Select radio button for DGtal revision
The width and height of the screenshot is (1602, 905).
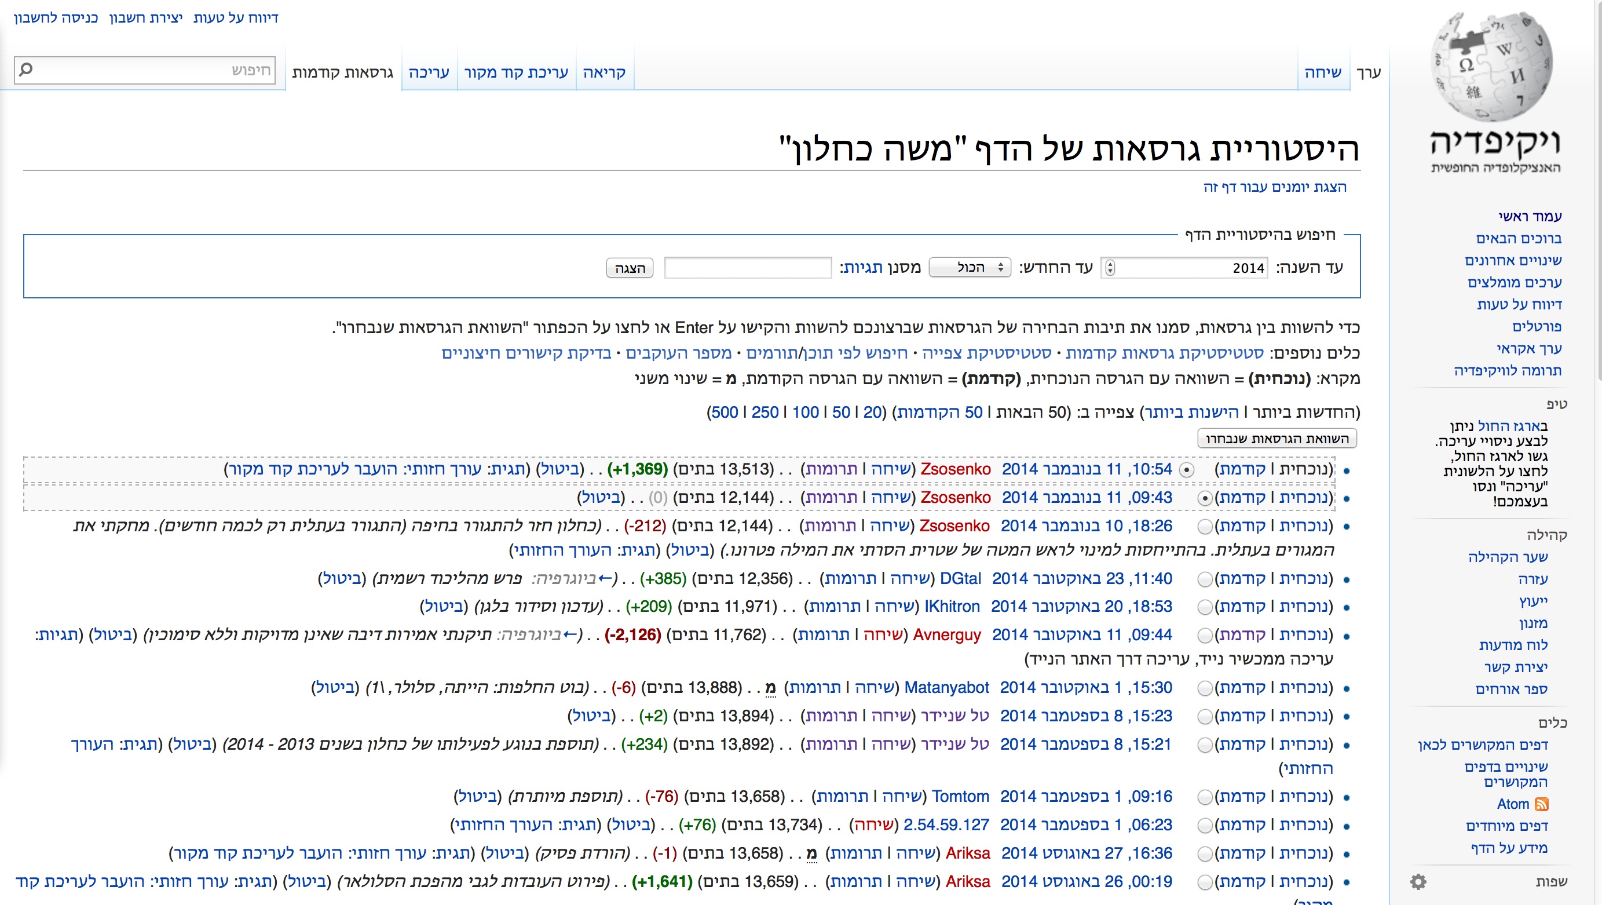click(1205, 580)
